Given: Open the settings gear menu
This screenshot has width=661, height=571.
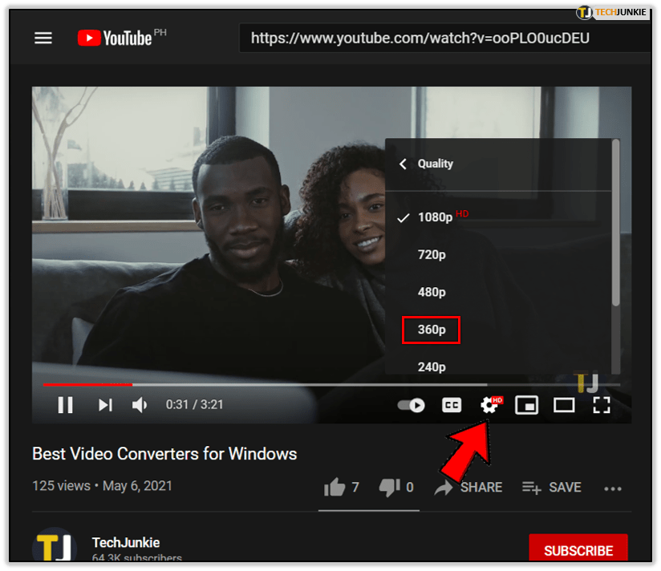Looking at the screenshot, I should click(x=489, y=406).
